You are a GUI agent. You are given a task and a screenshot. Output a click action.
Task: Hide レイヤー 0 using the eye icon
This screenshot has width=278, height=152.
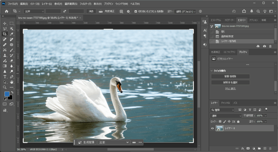[213, 128]
